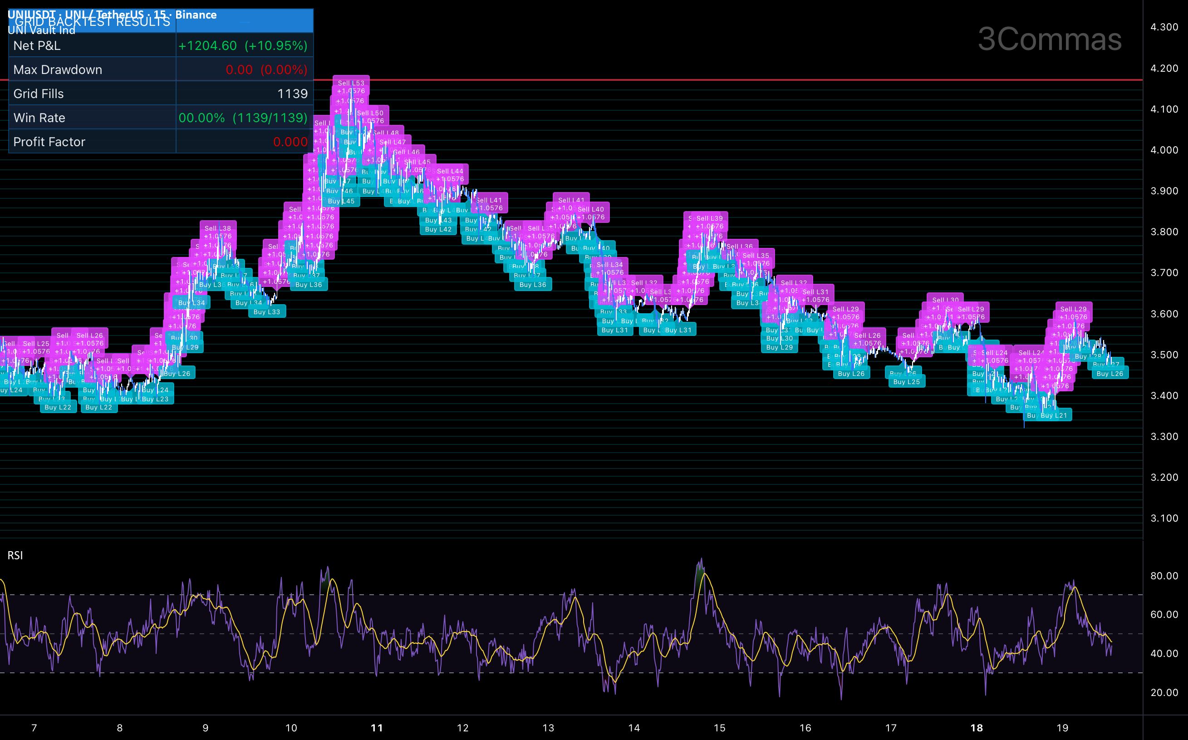
Task: Select the 1139 Grid Fills value
Action: (x=293, y=94)
